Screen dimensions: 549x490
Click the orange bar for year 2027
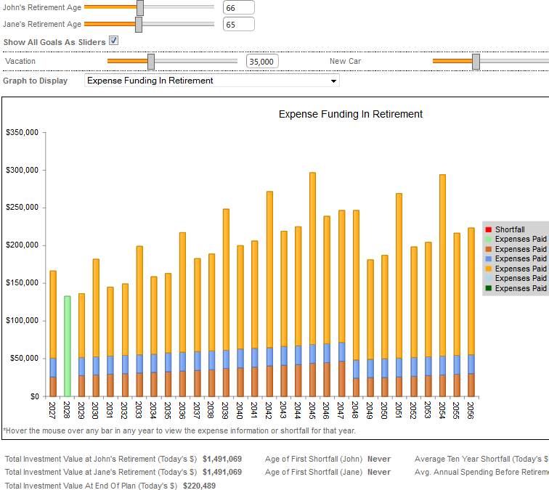tap(53, 314)
